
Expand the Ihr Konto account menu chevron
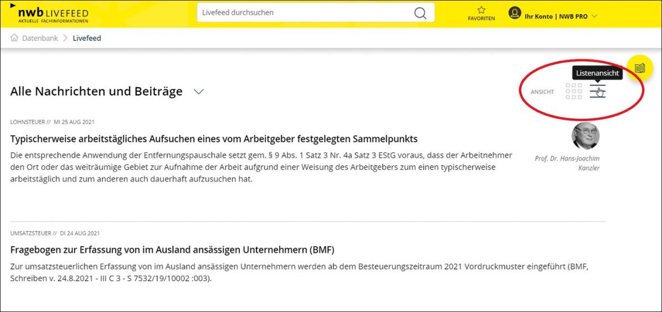pos(594,16)
